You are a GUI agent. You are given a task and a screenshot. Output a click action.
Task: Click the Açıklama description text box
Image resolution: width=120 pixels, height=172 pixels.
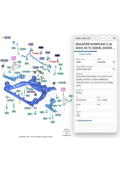[96, 81]
